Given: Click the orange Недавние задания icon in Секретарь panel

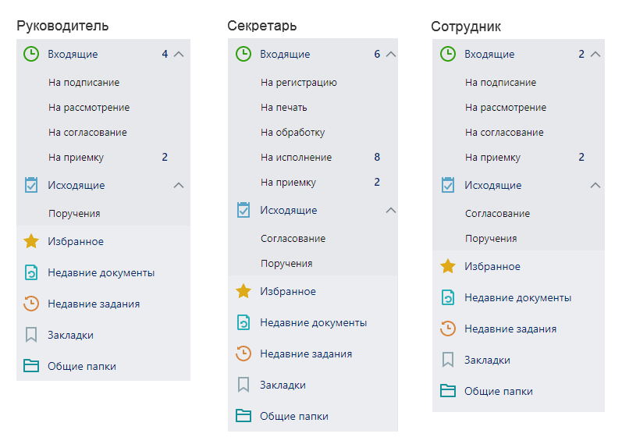Looking at the screenshot, I should pyautogui.click(x=243, y=354).
